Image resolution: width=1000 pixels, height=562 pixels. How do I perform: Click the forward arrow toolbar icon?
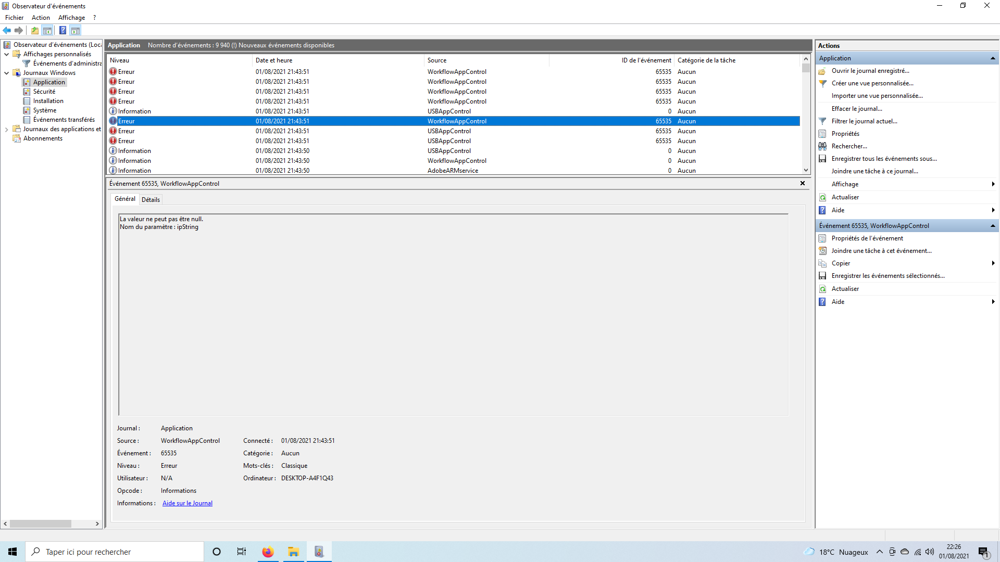pos(19,30)
